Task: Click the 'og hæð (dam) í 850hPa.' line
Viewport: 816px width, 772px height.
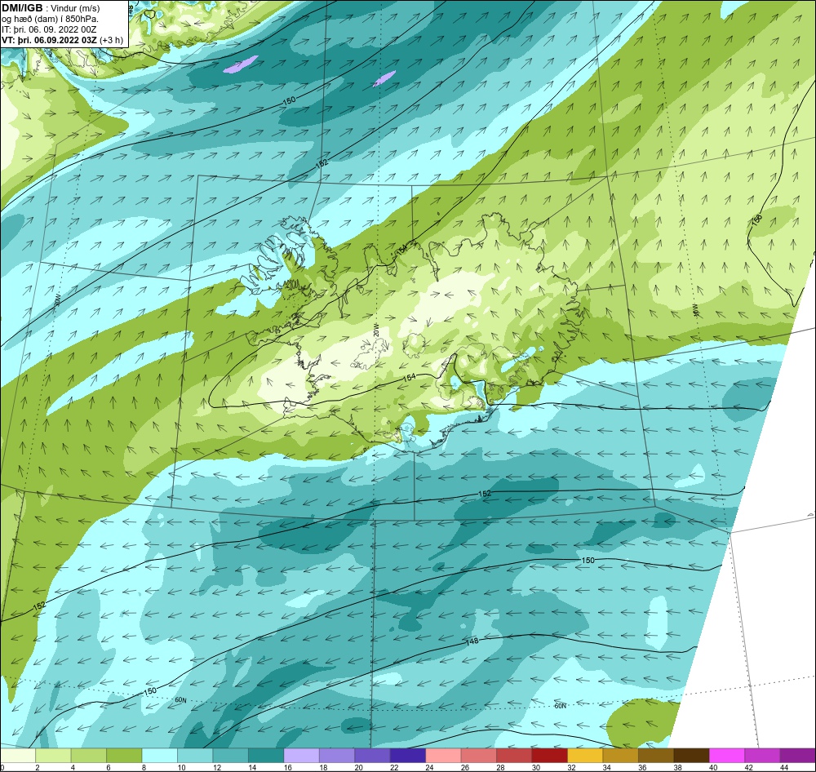Action: click(x=50, y=19)
